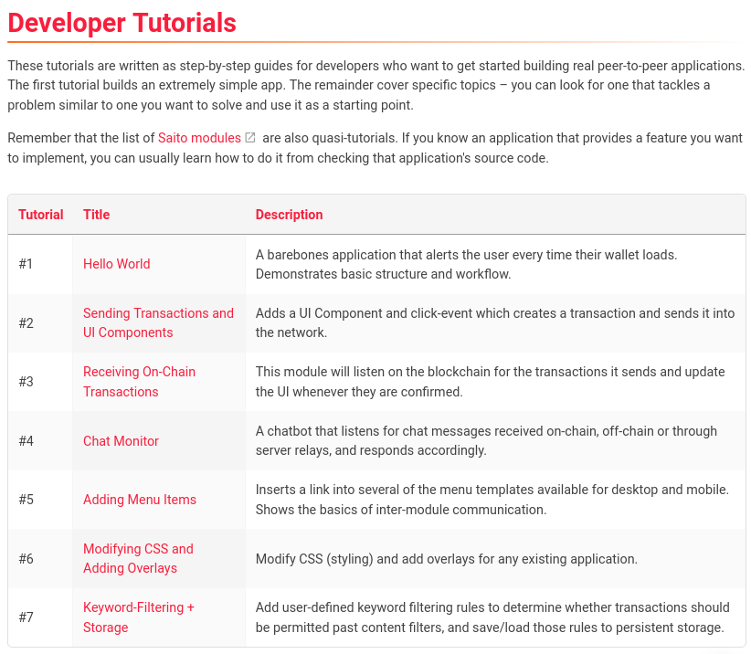Viewport: 751px width, 654px height.
Task: Open the Hello World tutorial
Action: (x=116, y=264)
